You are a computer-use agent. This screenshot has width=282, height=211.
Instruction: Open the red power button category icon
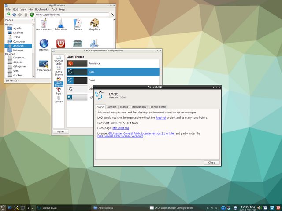pos(61,44)
